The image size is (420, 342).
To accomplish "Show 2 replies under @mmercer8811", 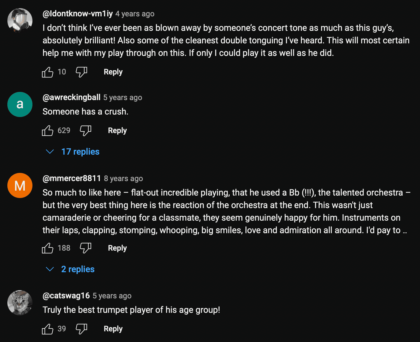I will click(x=77, y=269).
